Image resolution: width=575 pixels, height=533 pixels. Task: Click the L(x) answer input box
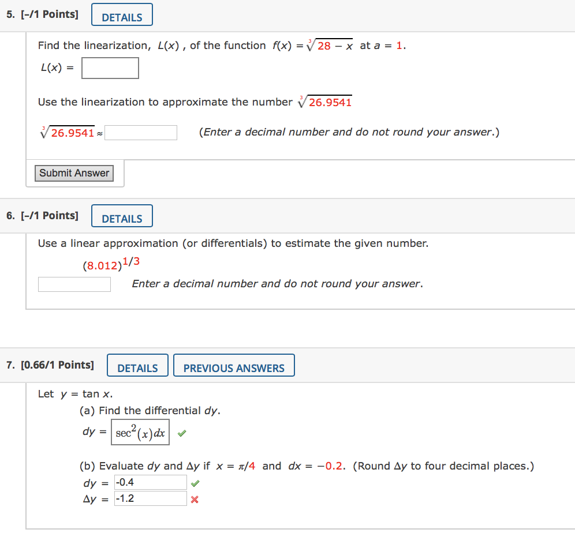coord(110,68)
